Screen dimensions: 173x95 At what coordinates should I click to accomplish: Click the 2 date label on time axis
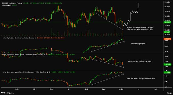click(x=138, y=89)
